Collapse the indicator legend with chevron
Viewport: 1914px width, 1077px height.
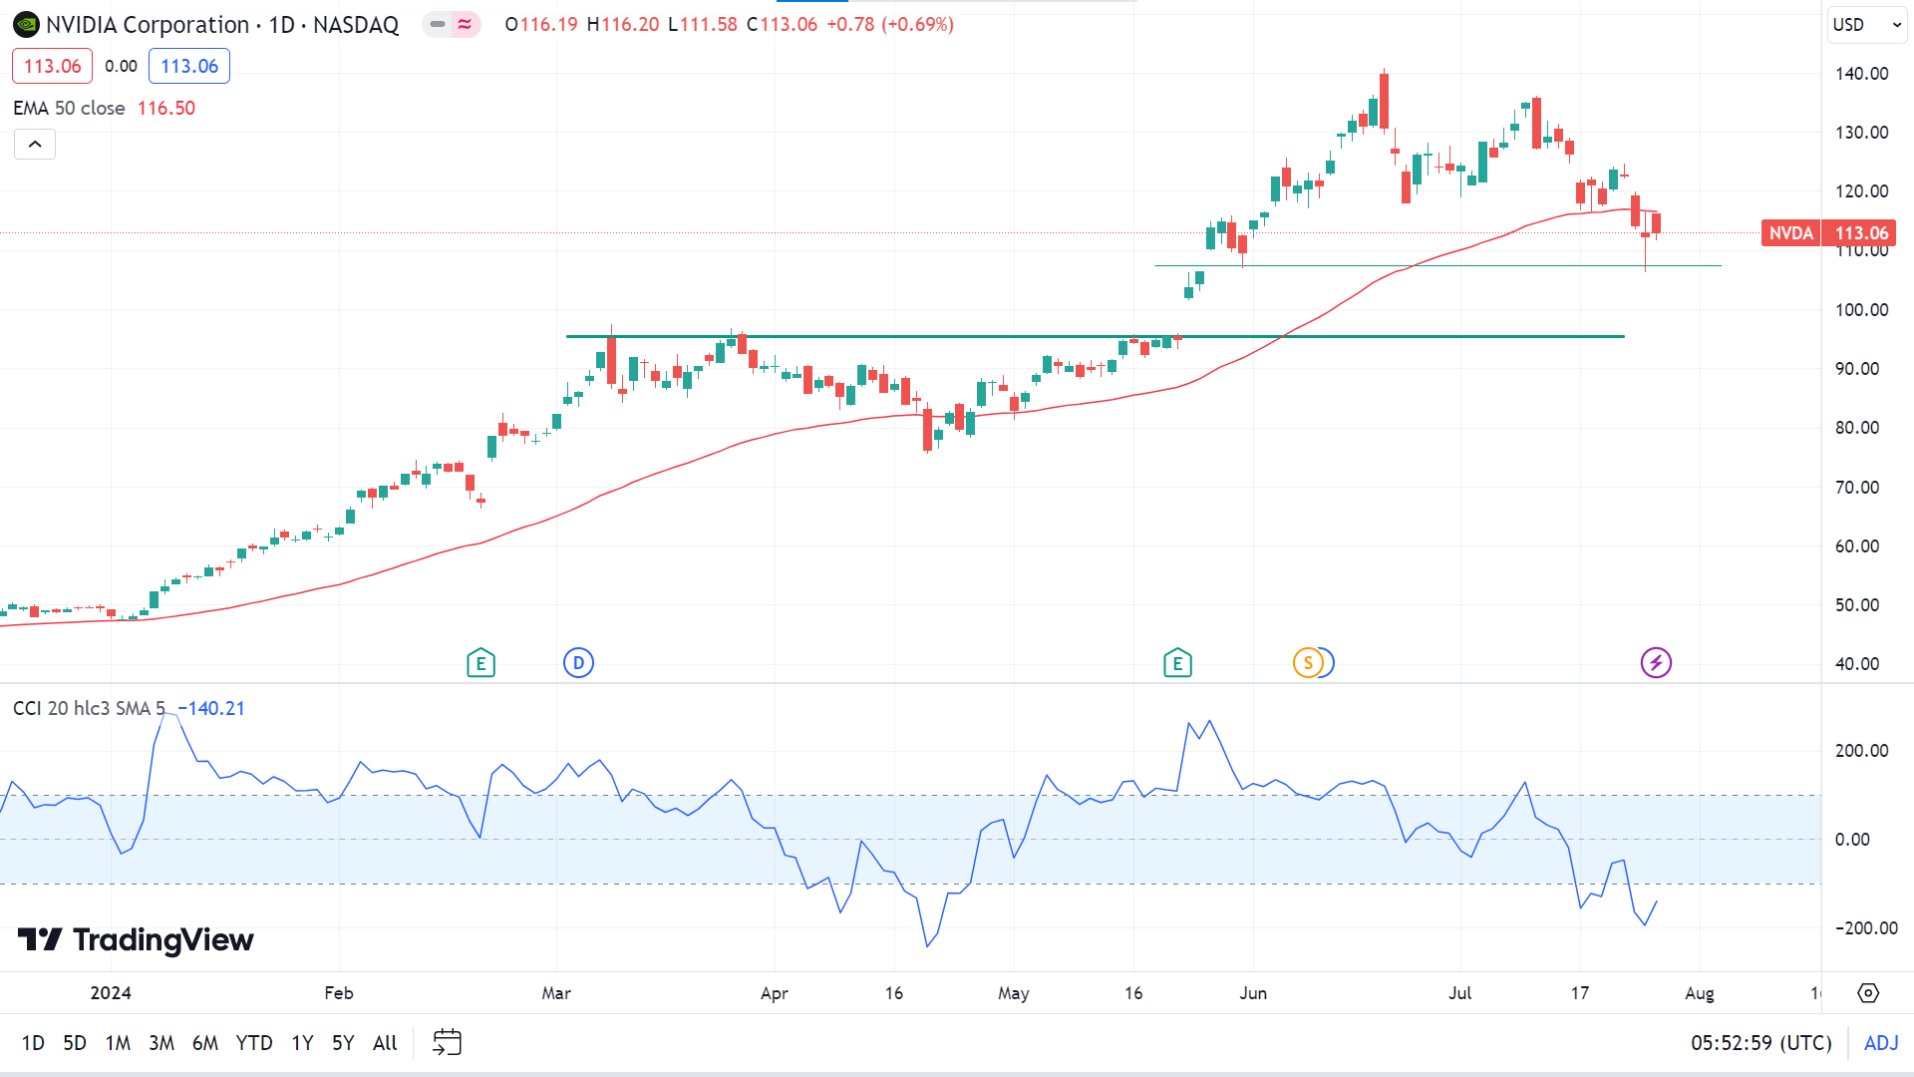(35, 145)
